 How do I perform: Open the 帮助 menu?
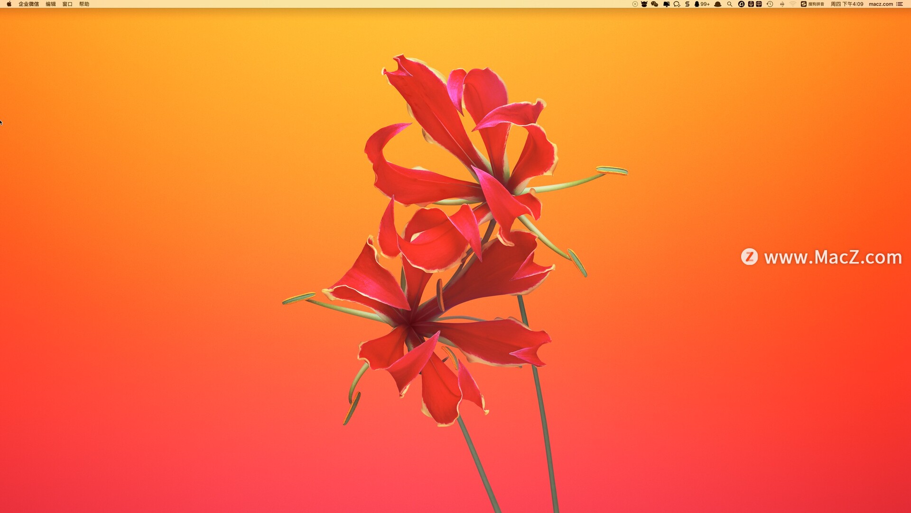click(x=84, y=4)
